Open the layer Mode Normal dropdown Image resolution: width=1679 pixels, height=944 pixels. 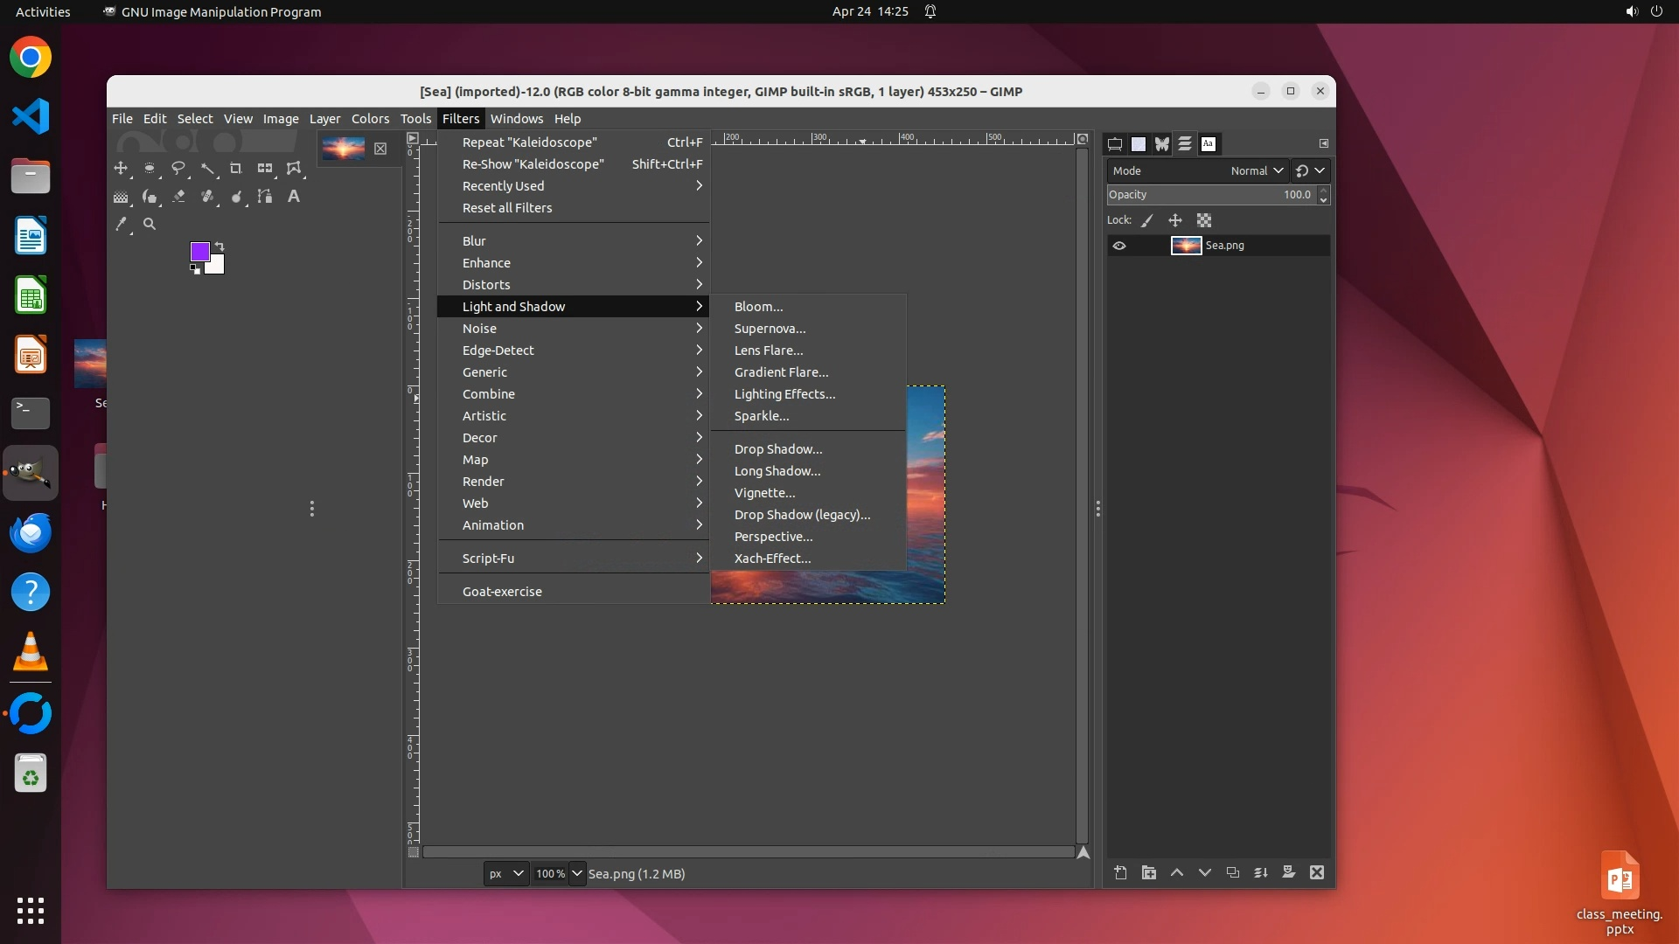(x=1257, y=171)
